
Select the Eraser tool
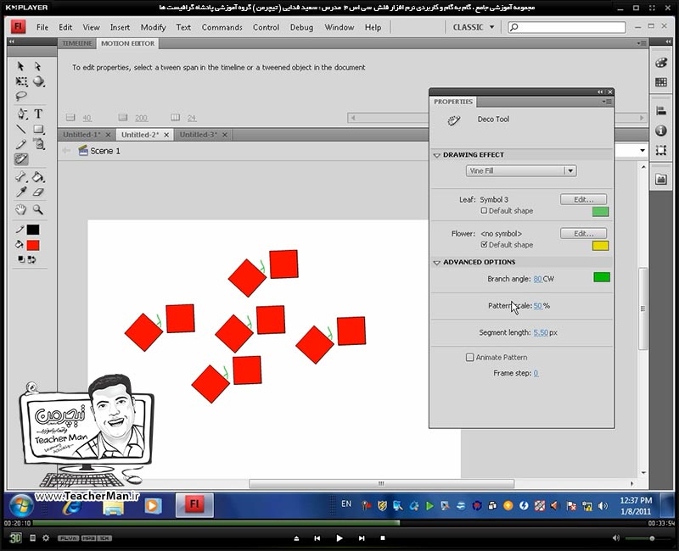(38, 192)
